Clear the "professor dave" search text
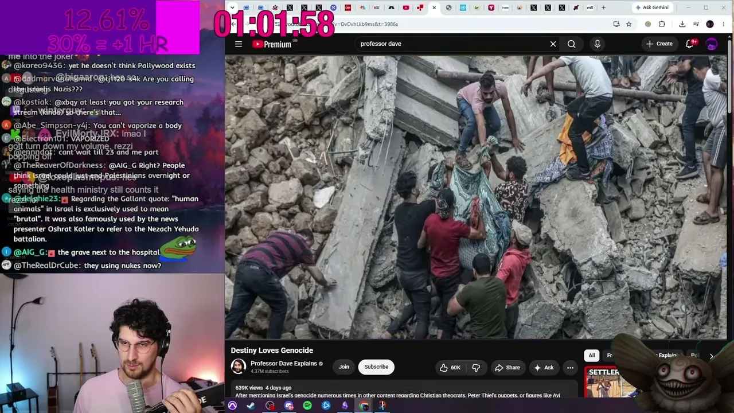The height and width of the screenshot is (413, 734). (553, 44)
